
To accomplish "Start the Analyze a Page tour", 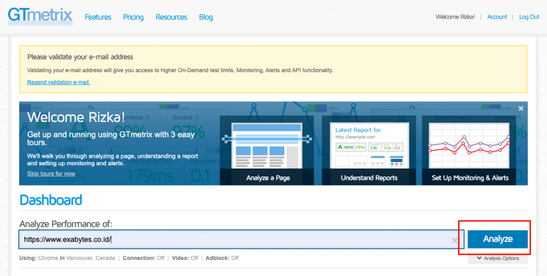I will (x=267, y=150).
